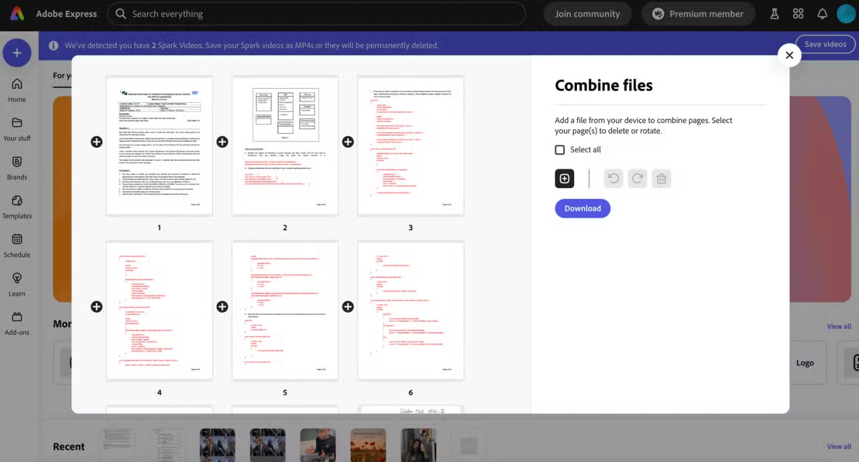859x462 pixels.
Task: Open the apps grid icon
Action: (798, 13)
